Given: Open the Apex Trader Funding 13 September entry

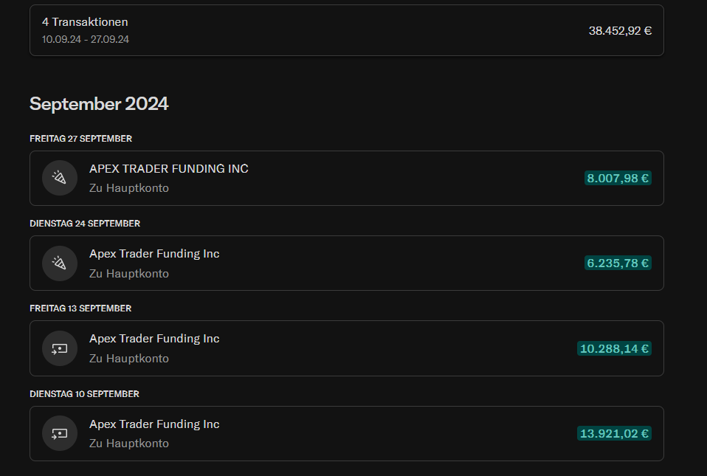Looking at the screenshot, I should 346,348.
